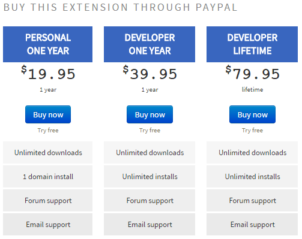Select the Personal One Year plan header
The height and width of the screenshot is (239, 302).
pyautogui.click(x=47, y=44)
